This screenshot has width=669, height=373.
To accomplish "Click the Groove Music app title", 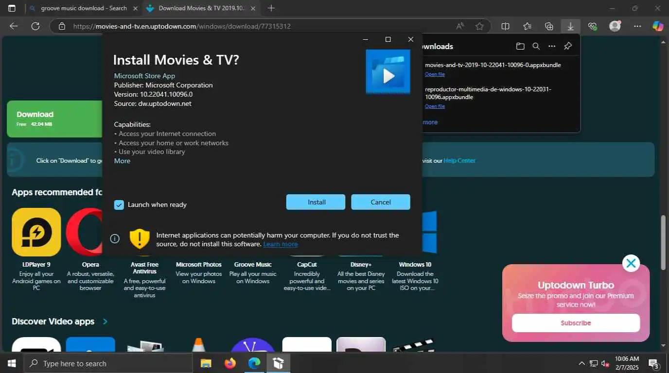I will pos(253,265).
